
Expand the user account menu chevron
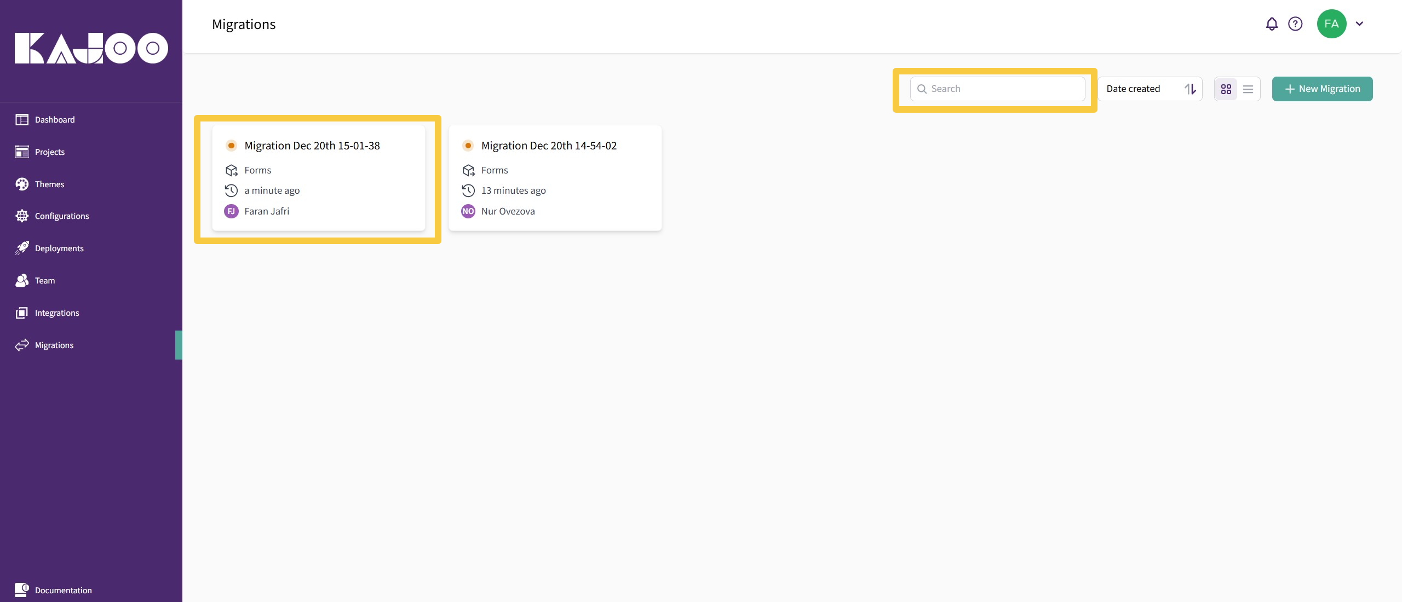[x=1359, y=24]
